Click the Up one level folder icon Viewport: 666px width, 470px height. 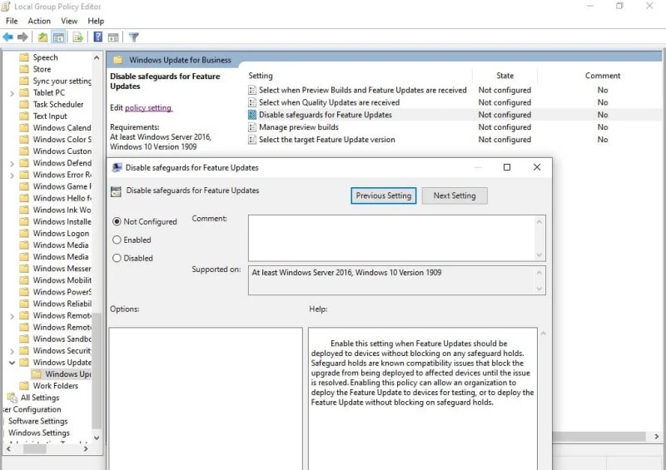pyautogui.click(x=43, y=37)
